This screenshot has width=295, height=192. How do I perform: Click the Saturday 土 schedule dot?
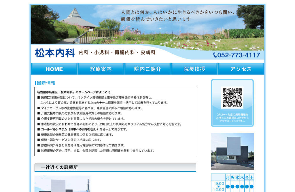(x=251, y=187)
